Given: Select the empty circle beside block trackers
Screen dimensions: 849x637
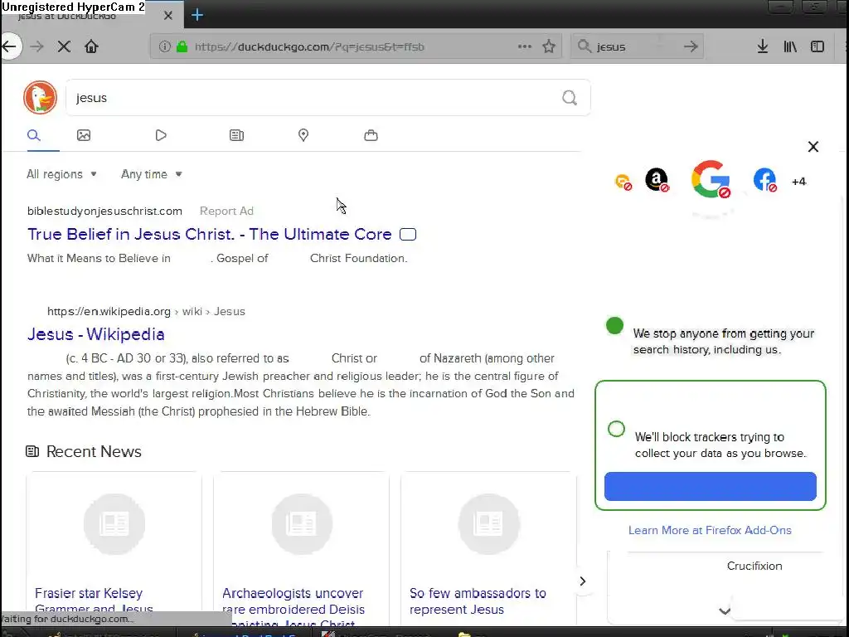Looking at the screenshot, I should coord(616,429).
